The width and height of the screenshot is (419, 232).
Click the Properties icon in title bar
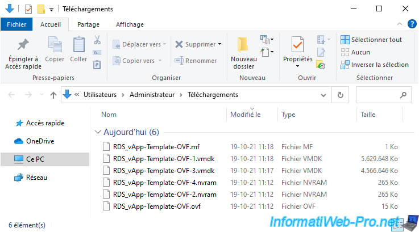28,9
